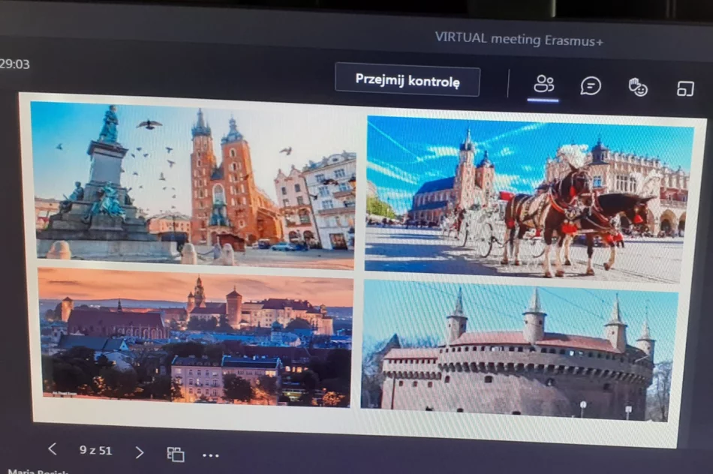713x474 pixels.
Task: Pop out the shared content window
Action: [x=684, y=87]
